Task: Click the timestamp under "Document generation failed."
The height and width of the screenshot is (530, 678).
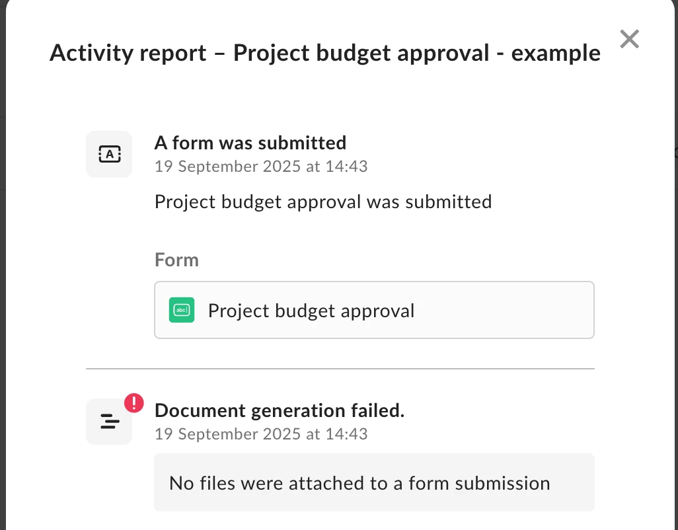Action: [x=261, y=434]
